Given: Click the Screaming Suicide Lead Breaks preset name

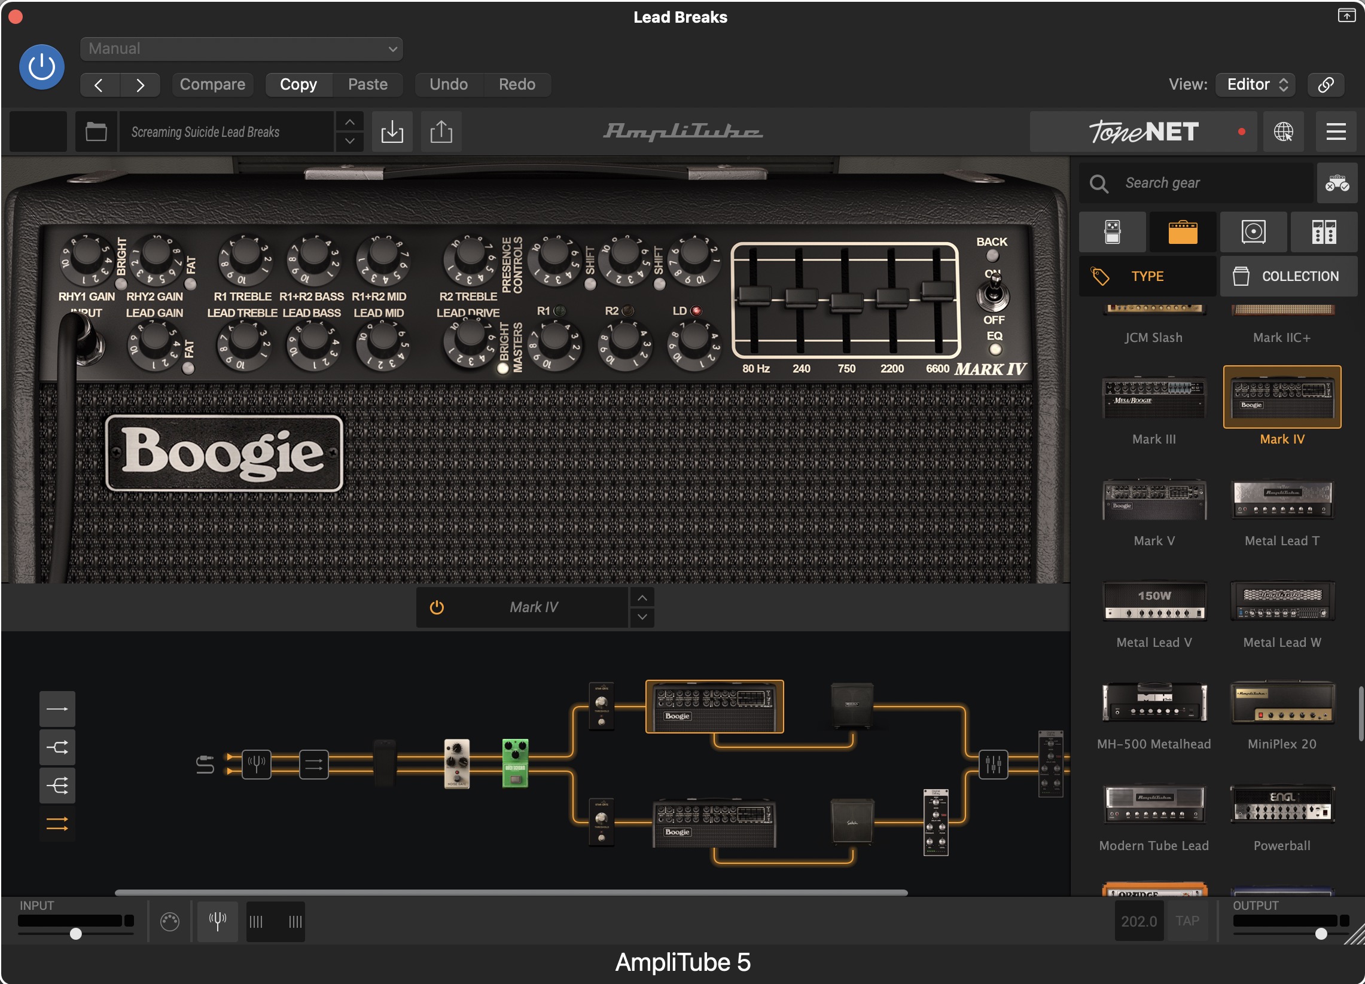Looking at the screenshot, I should click(x=226, y=131).
